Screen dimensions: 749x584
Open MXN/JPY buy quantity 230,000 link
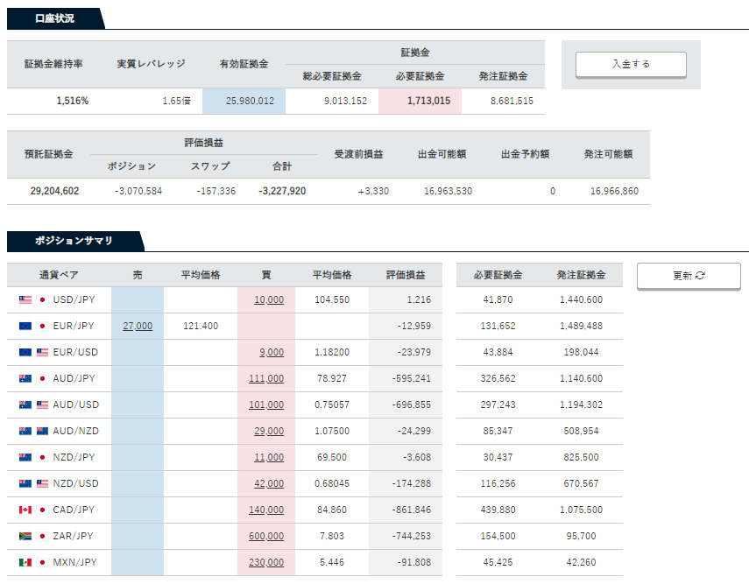pos(266,562)
